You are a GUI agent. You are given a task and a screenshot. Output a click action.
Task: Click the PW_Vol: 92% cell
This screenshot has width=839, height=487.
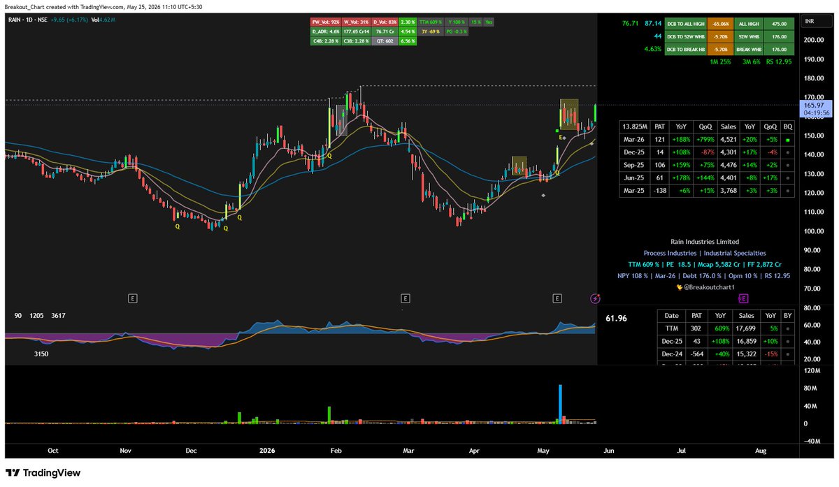(326, 22)
